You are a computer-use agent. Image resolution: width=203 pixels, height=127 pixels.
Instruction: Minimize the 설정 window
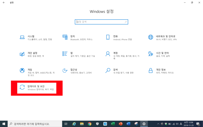point(185,3)
